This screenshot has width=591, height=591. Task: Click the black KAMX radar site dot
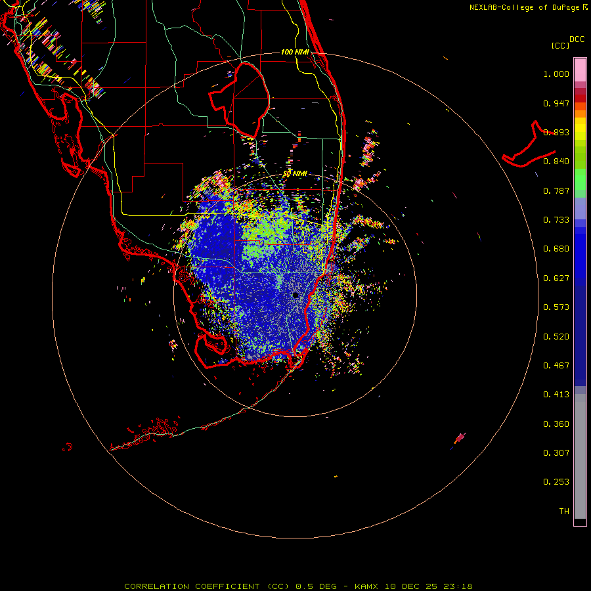pyautogui.click(x=295, y=295)
